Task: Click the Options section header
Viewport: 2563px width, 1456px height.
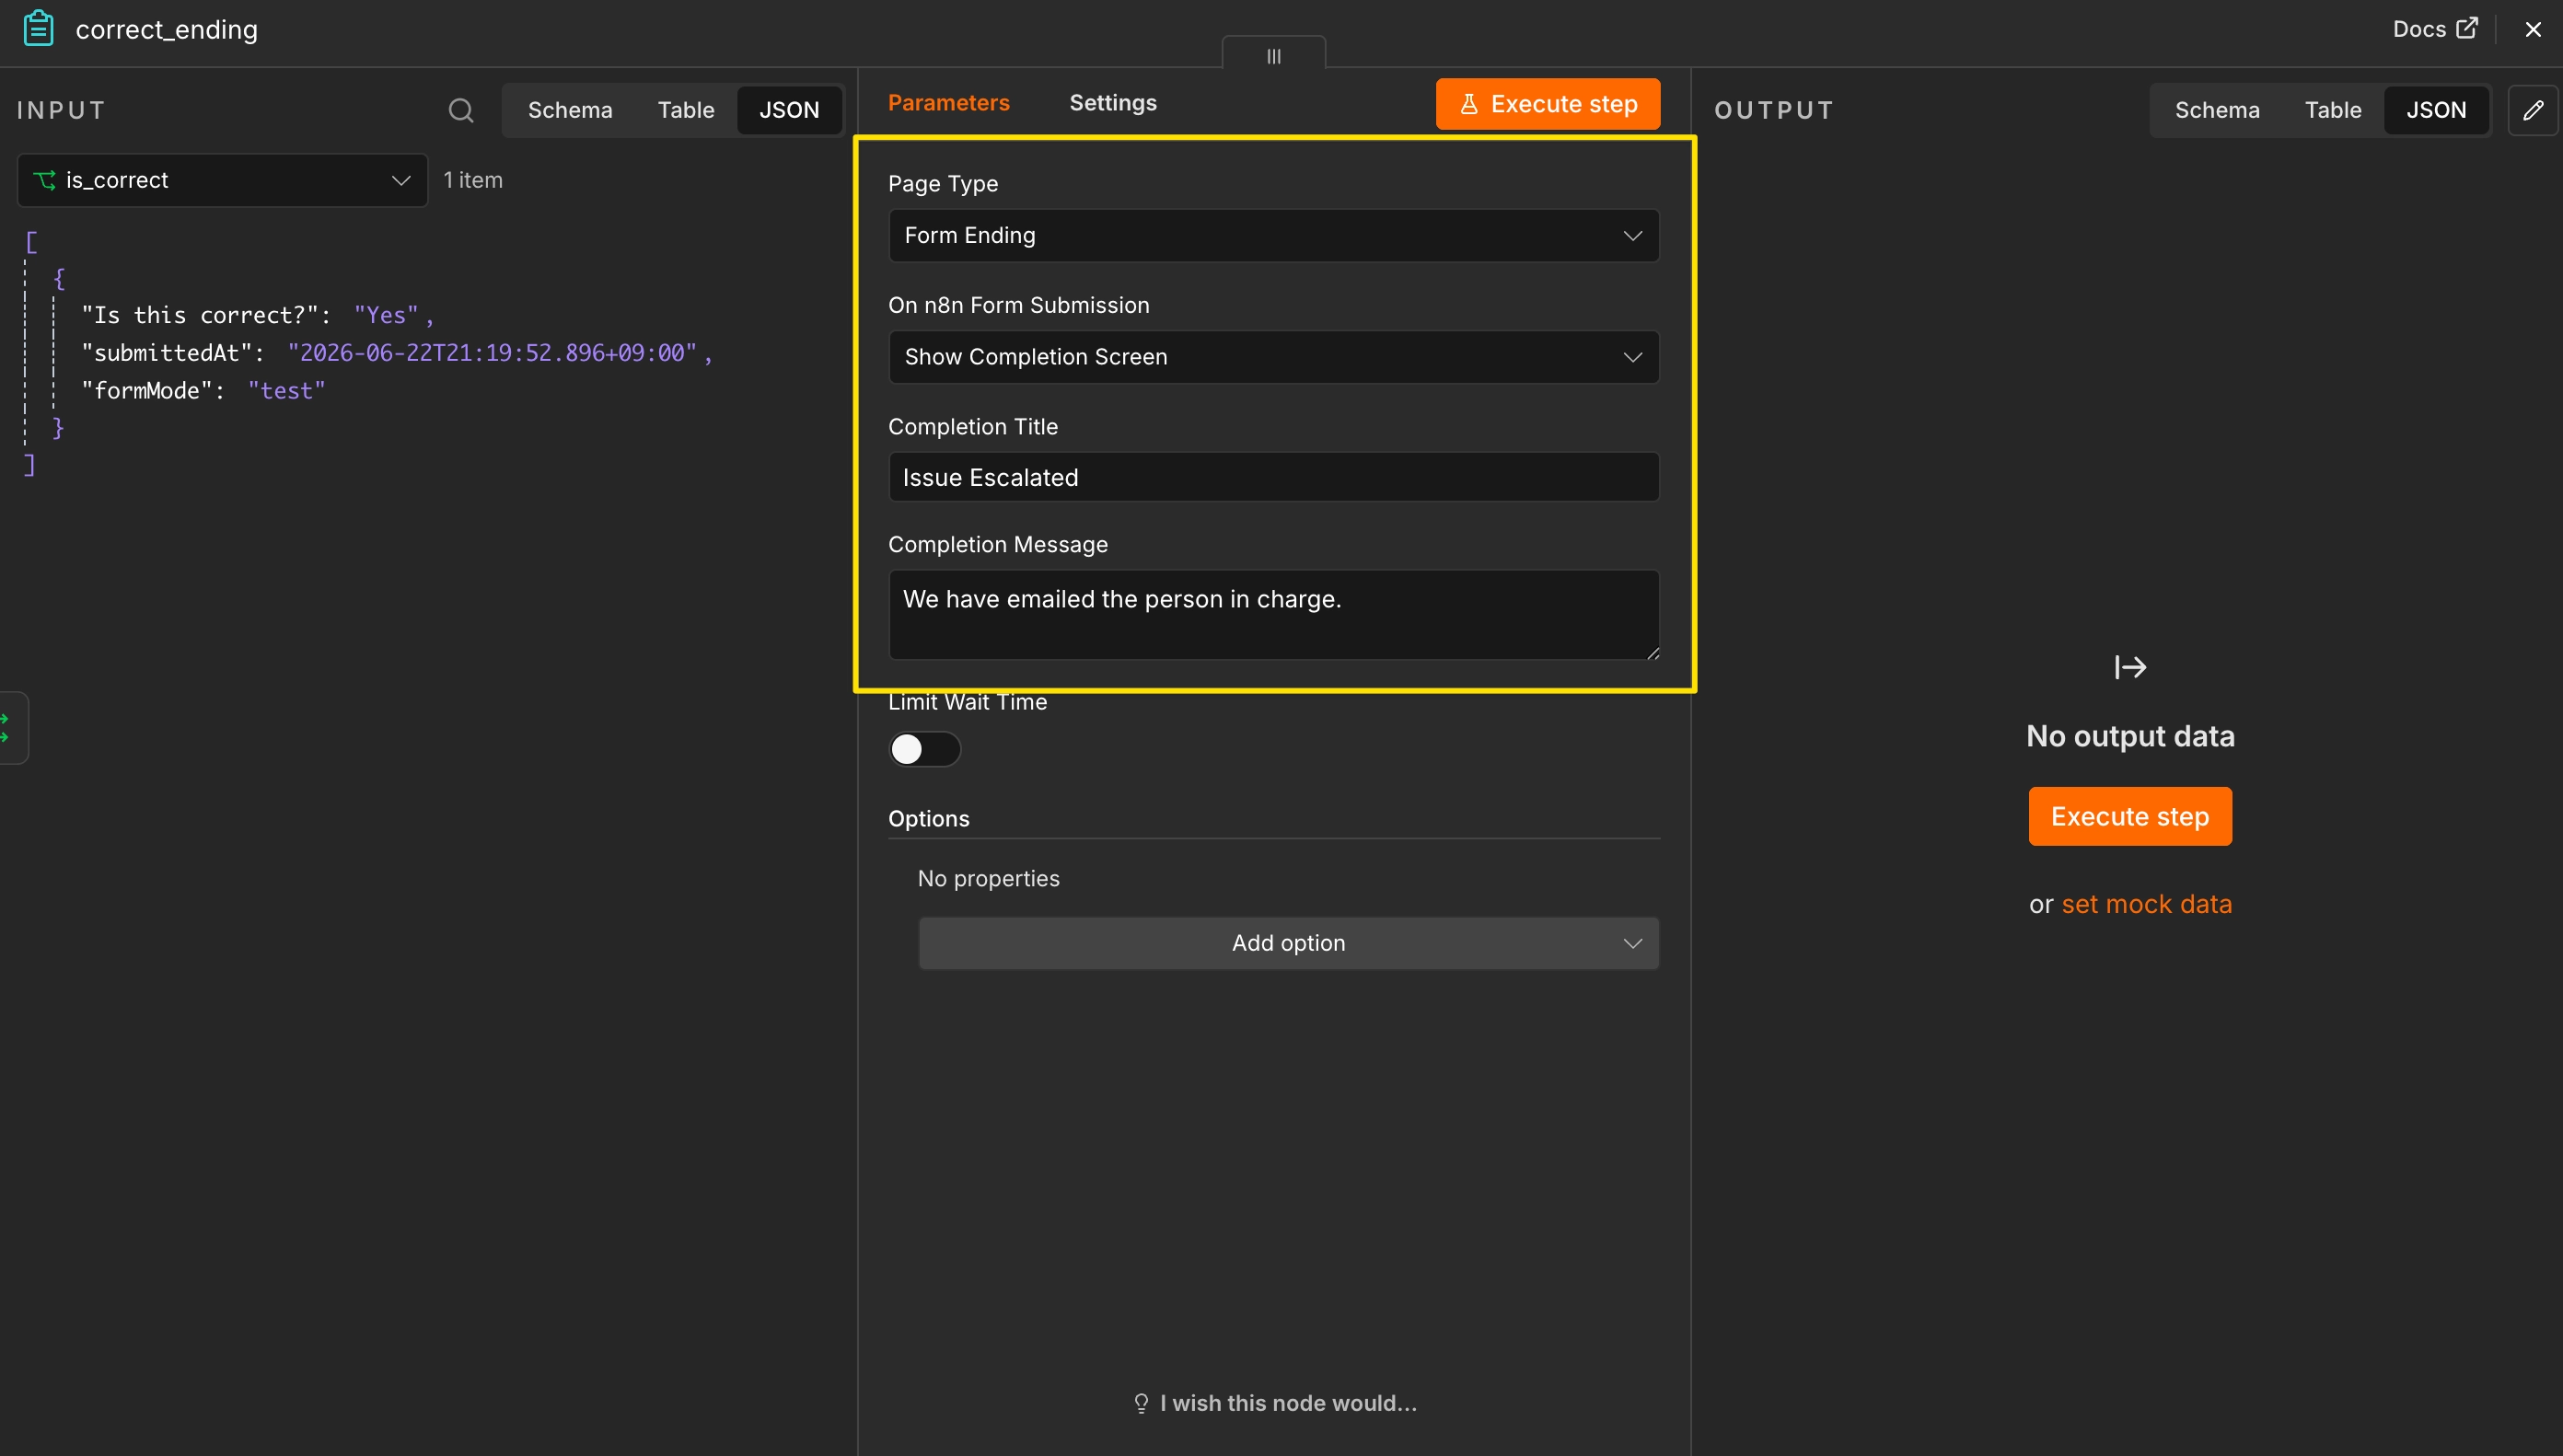Action: click(x=928, y=818)
